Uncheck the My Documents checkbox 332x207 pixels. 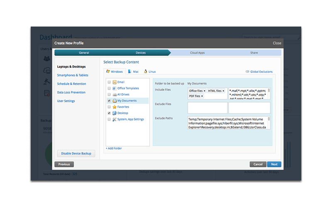109,101
